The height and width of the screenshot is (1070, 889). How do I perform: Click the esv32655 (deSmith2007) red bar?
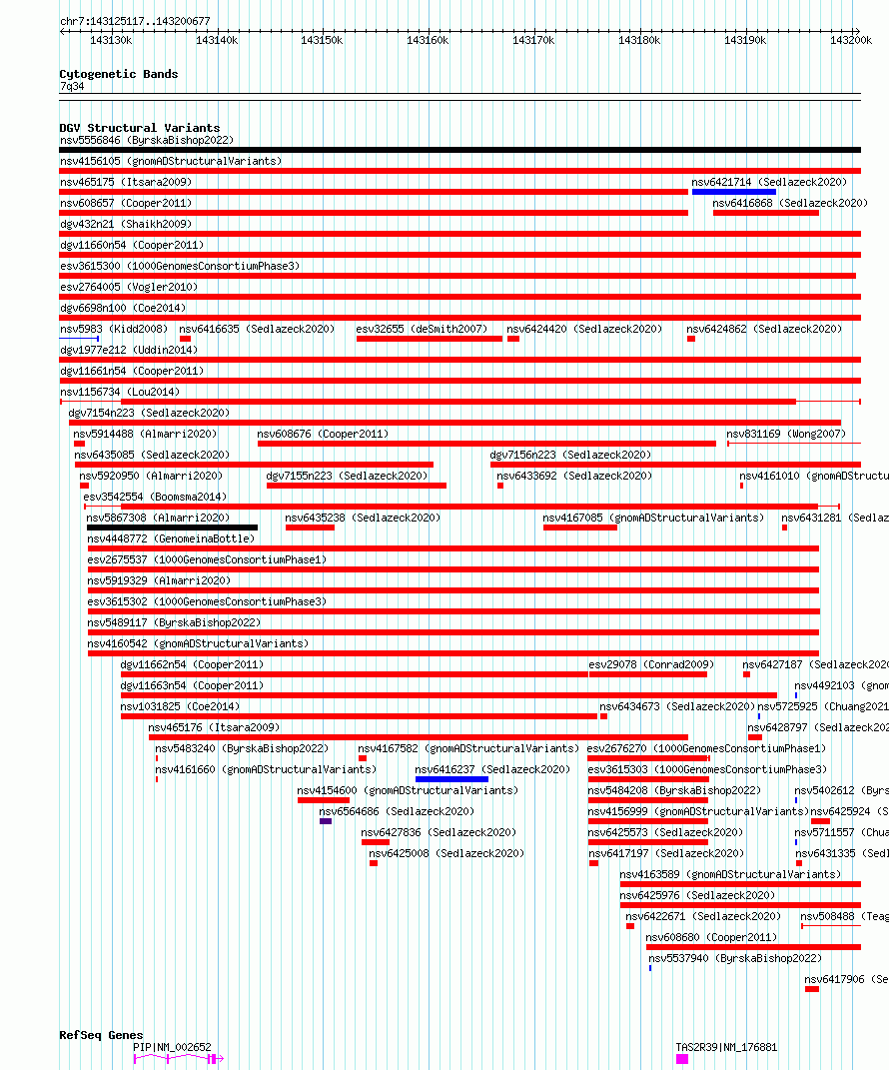[x=430, y=339]
